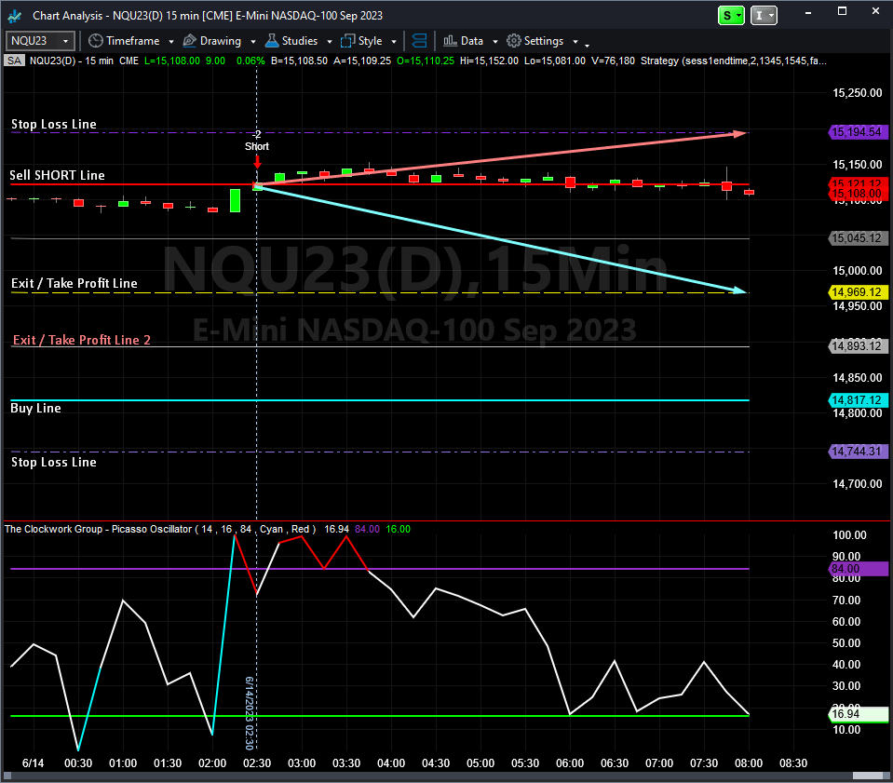Screen dimensions: 893x783
Task: Open the toolbar overflow arrow after Settings
Action: coord(588,45)
